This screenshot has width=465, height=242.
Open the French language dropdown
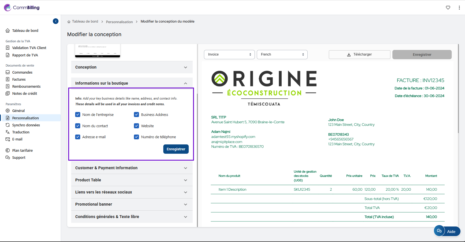point(282,54)
